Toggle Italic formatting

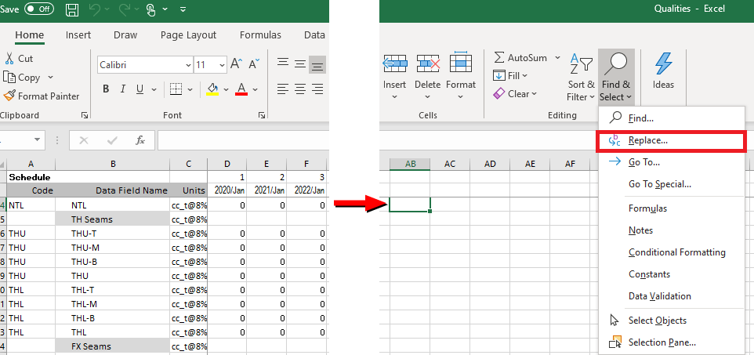123,89
